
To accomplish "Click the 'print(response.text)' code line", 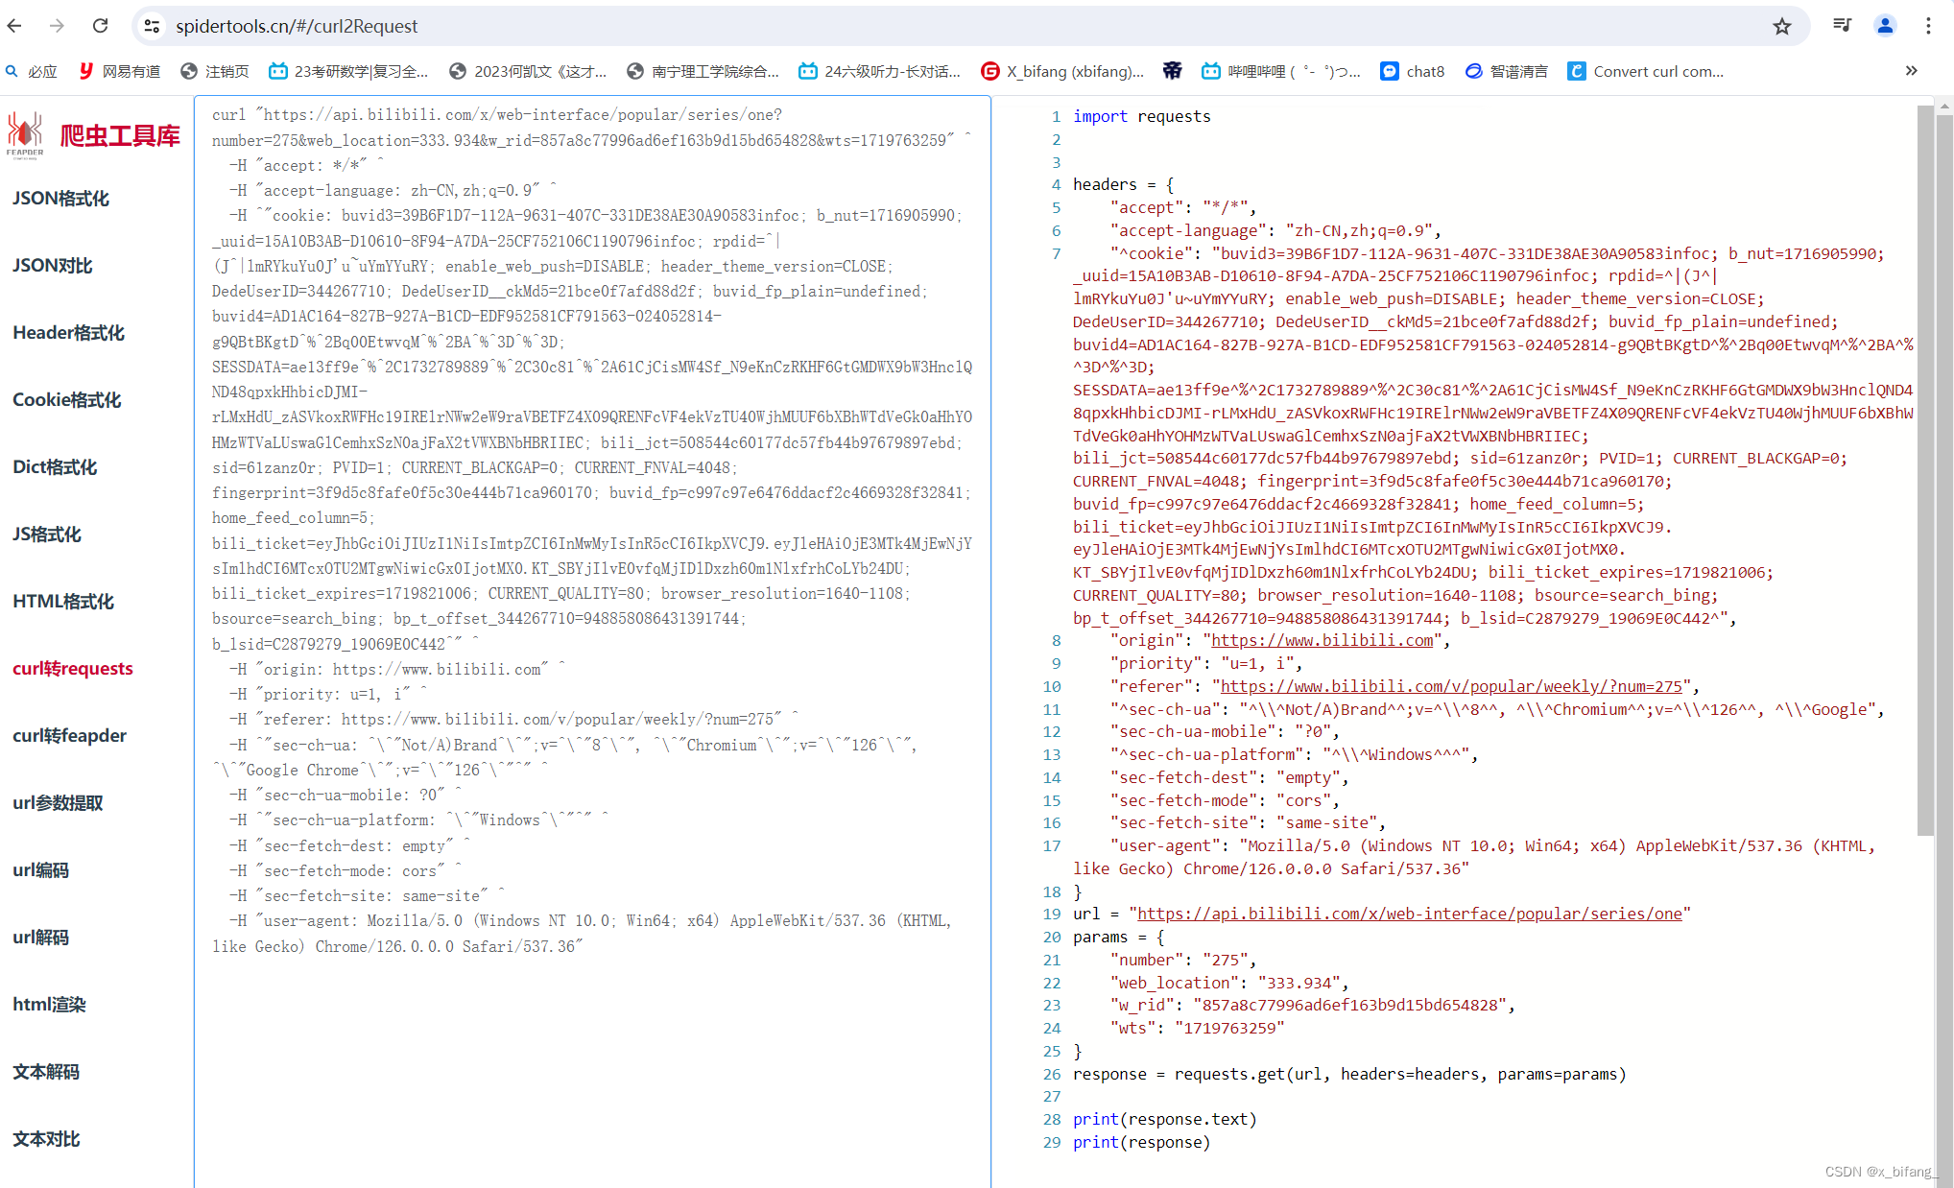I will [x=1165, y=1119].
